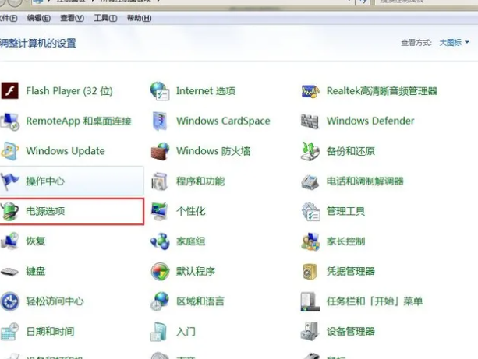Screen dimensions: 478x359
Task: Open 家庭组 spheres icon
Action: click(x=160, y=241)
